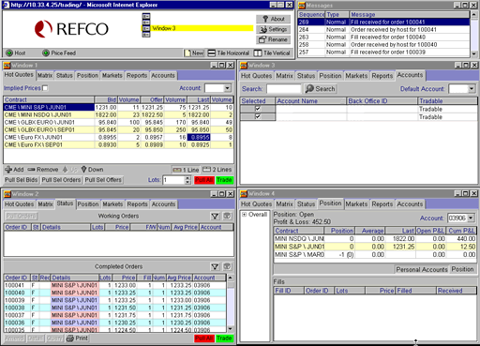Click the account Search text field
The image size is (480, 346).
point(284,89)
